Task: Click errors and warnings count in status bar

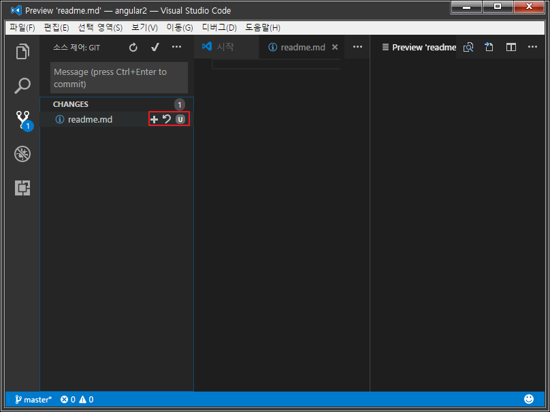Action: (77, 400)
